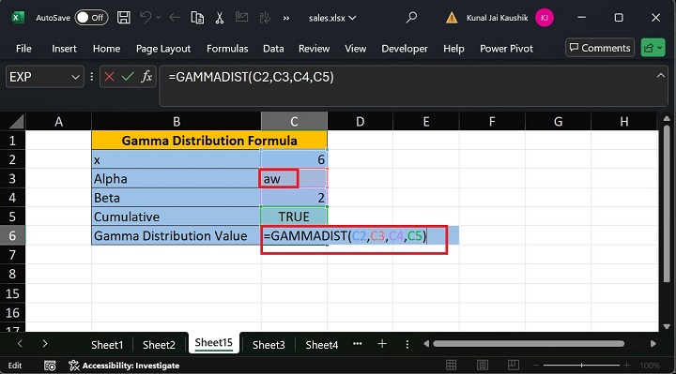Click the horizontal scrollbar thumb
Screen dimensions: 676x374
point(529,344)
